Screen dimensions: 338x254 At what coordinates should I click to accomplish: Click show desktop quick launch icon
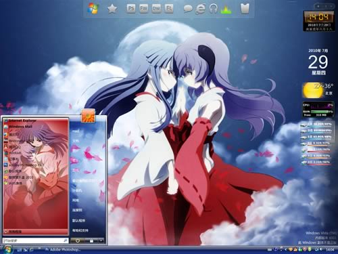20,250
